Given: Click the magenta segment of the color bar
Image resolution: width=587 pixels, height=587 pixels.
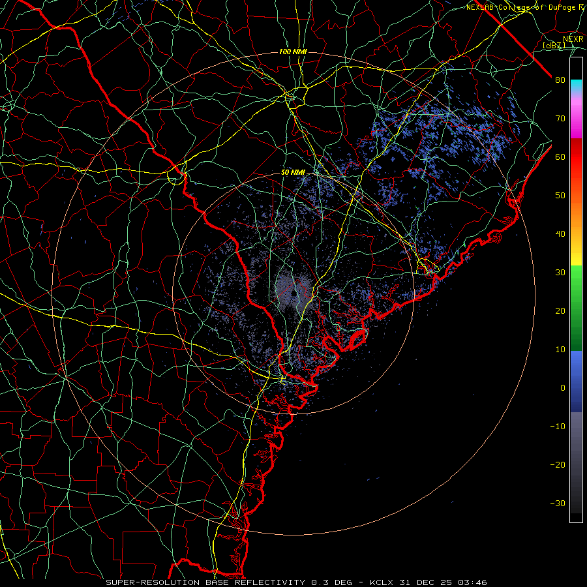Looking at the screenshot, I should (576, 120).
